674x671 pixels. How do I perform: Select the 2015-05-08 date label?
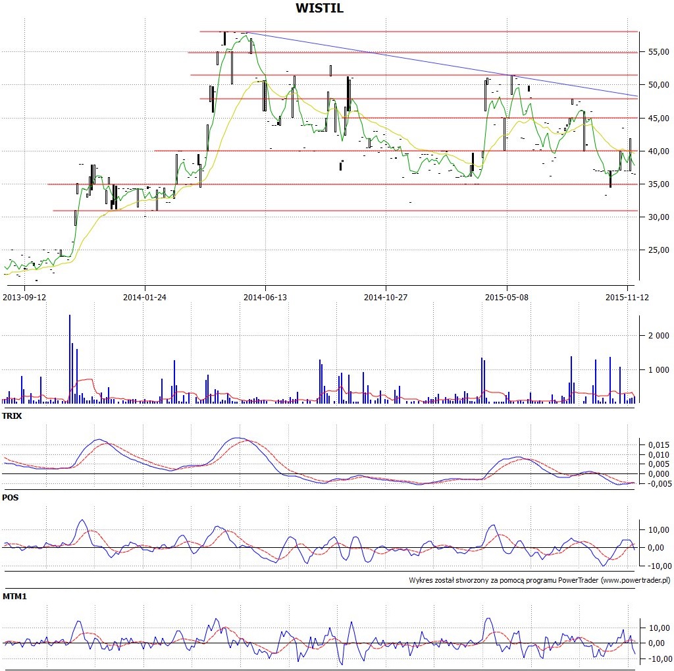507,297
